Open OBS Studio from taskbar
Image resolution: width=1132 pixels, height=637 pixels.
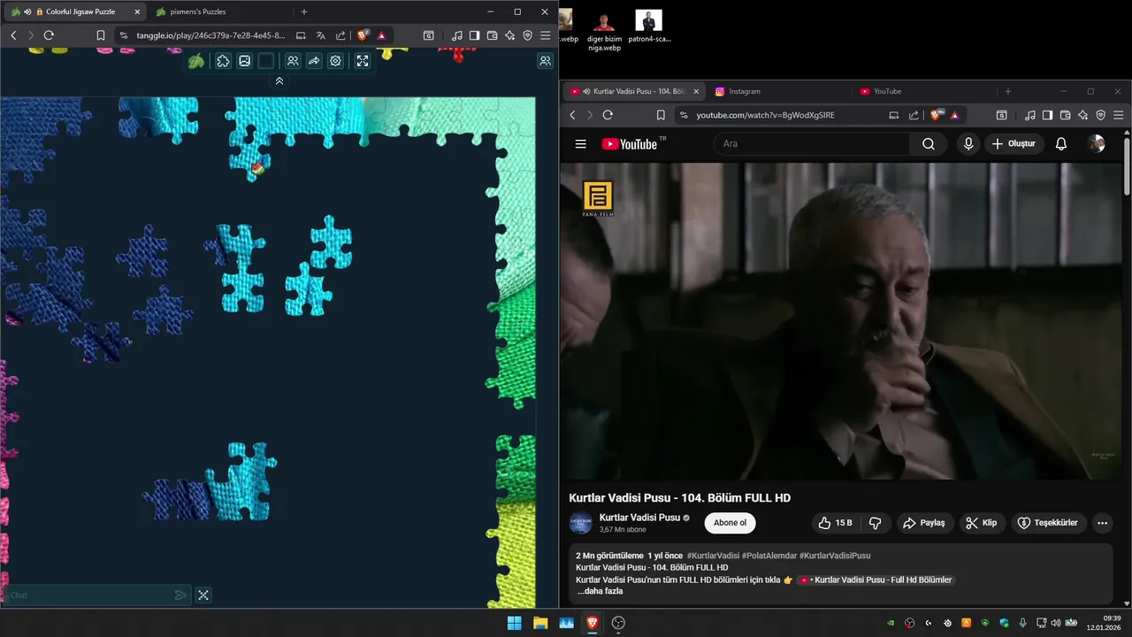click(x=618, y=623)
